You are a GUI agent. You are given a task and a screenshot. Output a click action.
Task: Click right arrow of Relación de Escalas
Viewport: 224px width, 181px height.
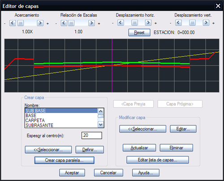[91, 23]
